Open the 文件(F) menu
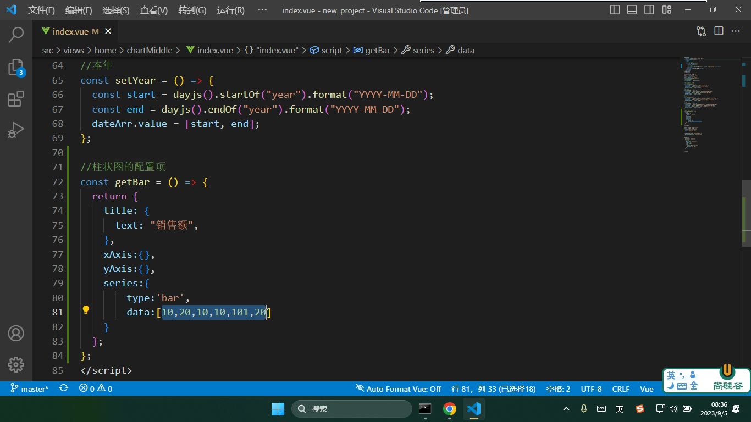The height and width of the screenshot is (422, 751). pyautogui.click(x=42, y=10)
